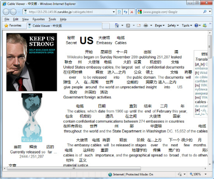Expand the address bar autocomplete dropdown

point(114,12)
